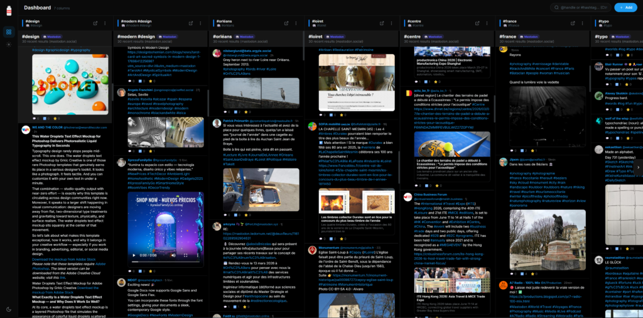Click the Add column button
The width and height of the screenshot is (643, 318).
click(624, 8)
